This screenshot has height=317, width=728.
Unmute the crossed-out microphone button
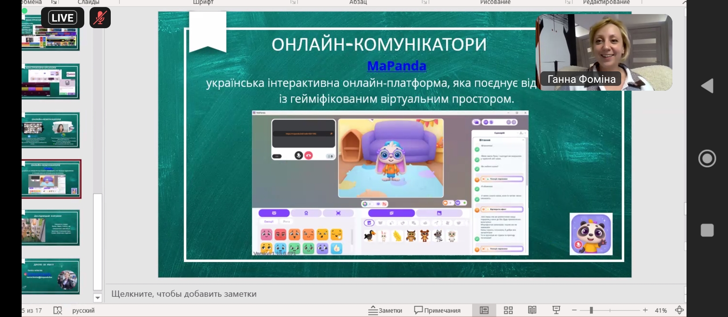click(100, 18)
